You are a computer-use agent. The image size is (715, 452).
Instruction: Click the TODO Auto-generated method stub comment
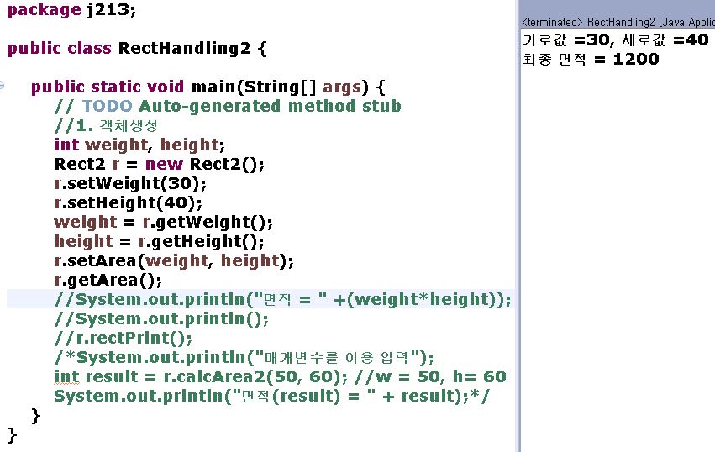(x=228, y=106)
